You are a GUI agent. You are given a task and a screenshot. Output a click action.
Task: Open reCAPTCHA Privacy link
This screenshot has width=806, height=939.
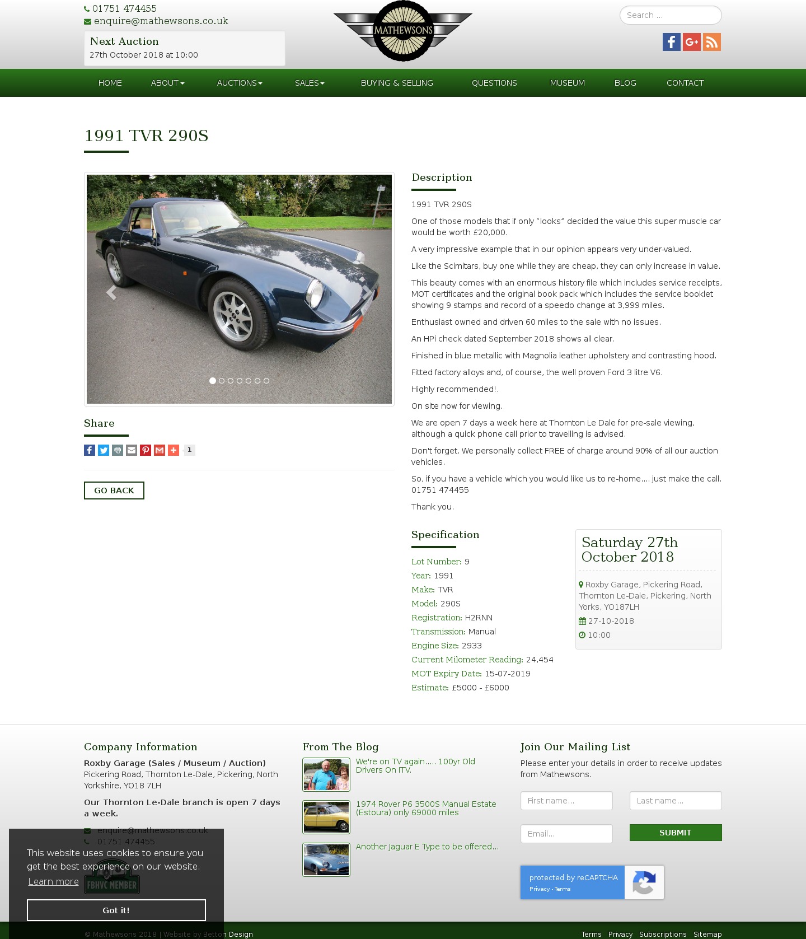tap(540, 889)
